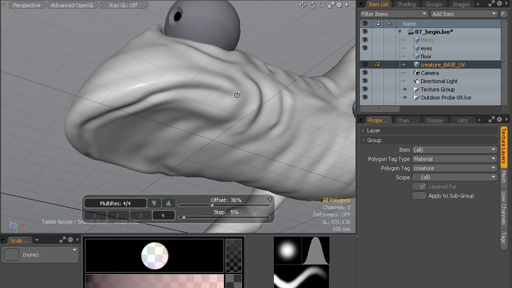Screen dimensions: 512x288
Task: Switch to the Shading tab
Action: [x=406, y=4]
